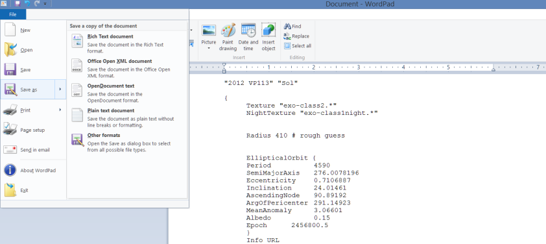Click Exit in the File menu
Viewport: 546px width, 244px height.
pos(33,190)
